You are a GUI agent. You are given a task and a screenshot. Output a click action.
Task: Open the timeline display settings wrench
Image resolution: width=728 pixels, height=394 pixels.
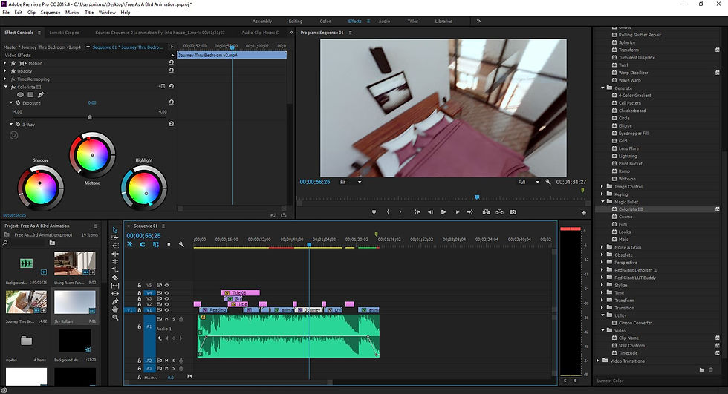tap(181, 244)
